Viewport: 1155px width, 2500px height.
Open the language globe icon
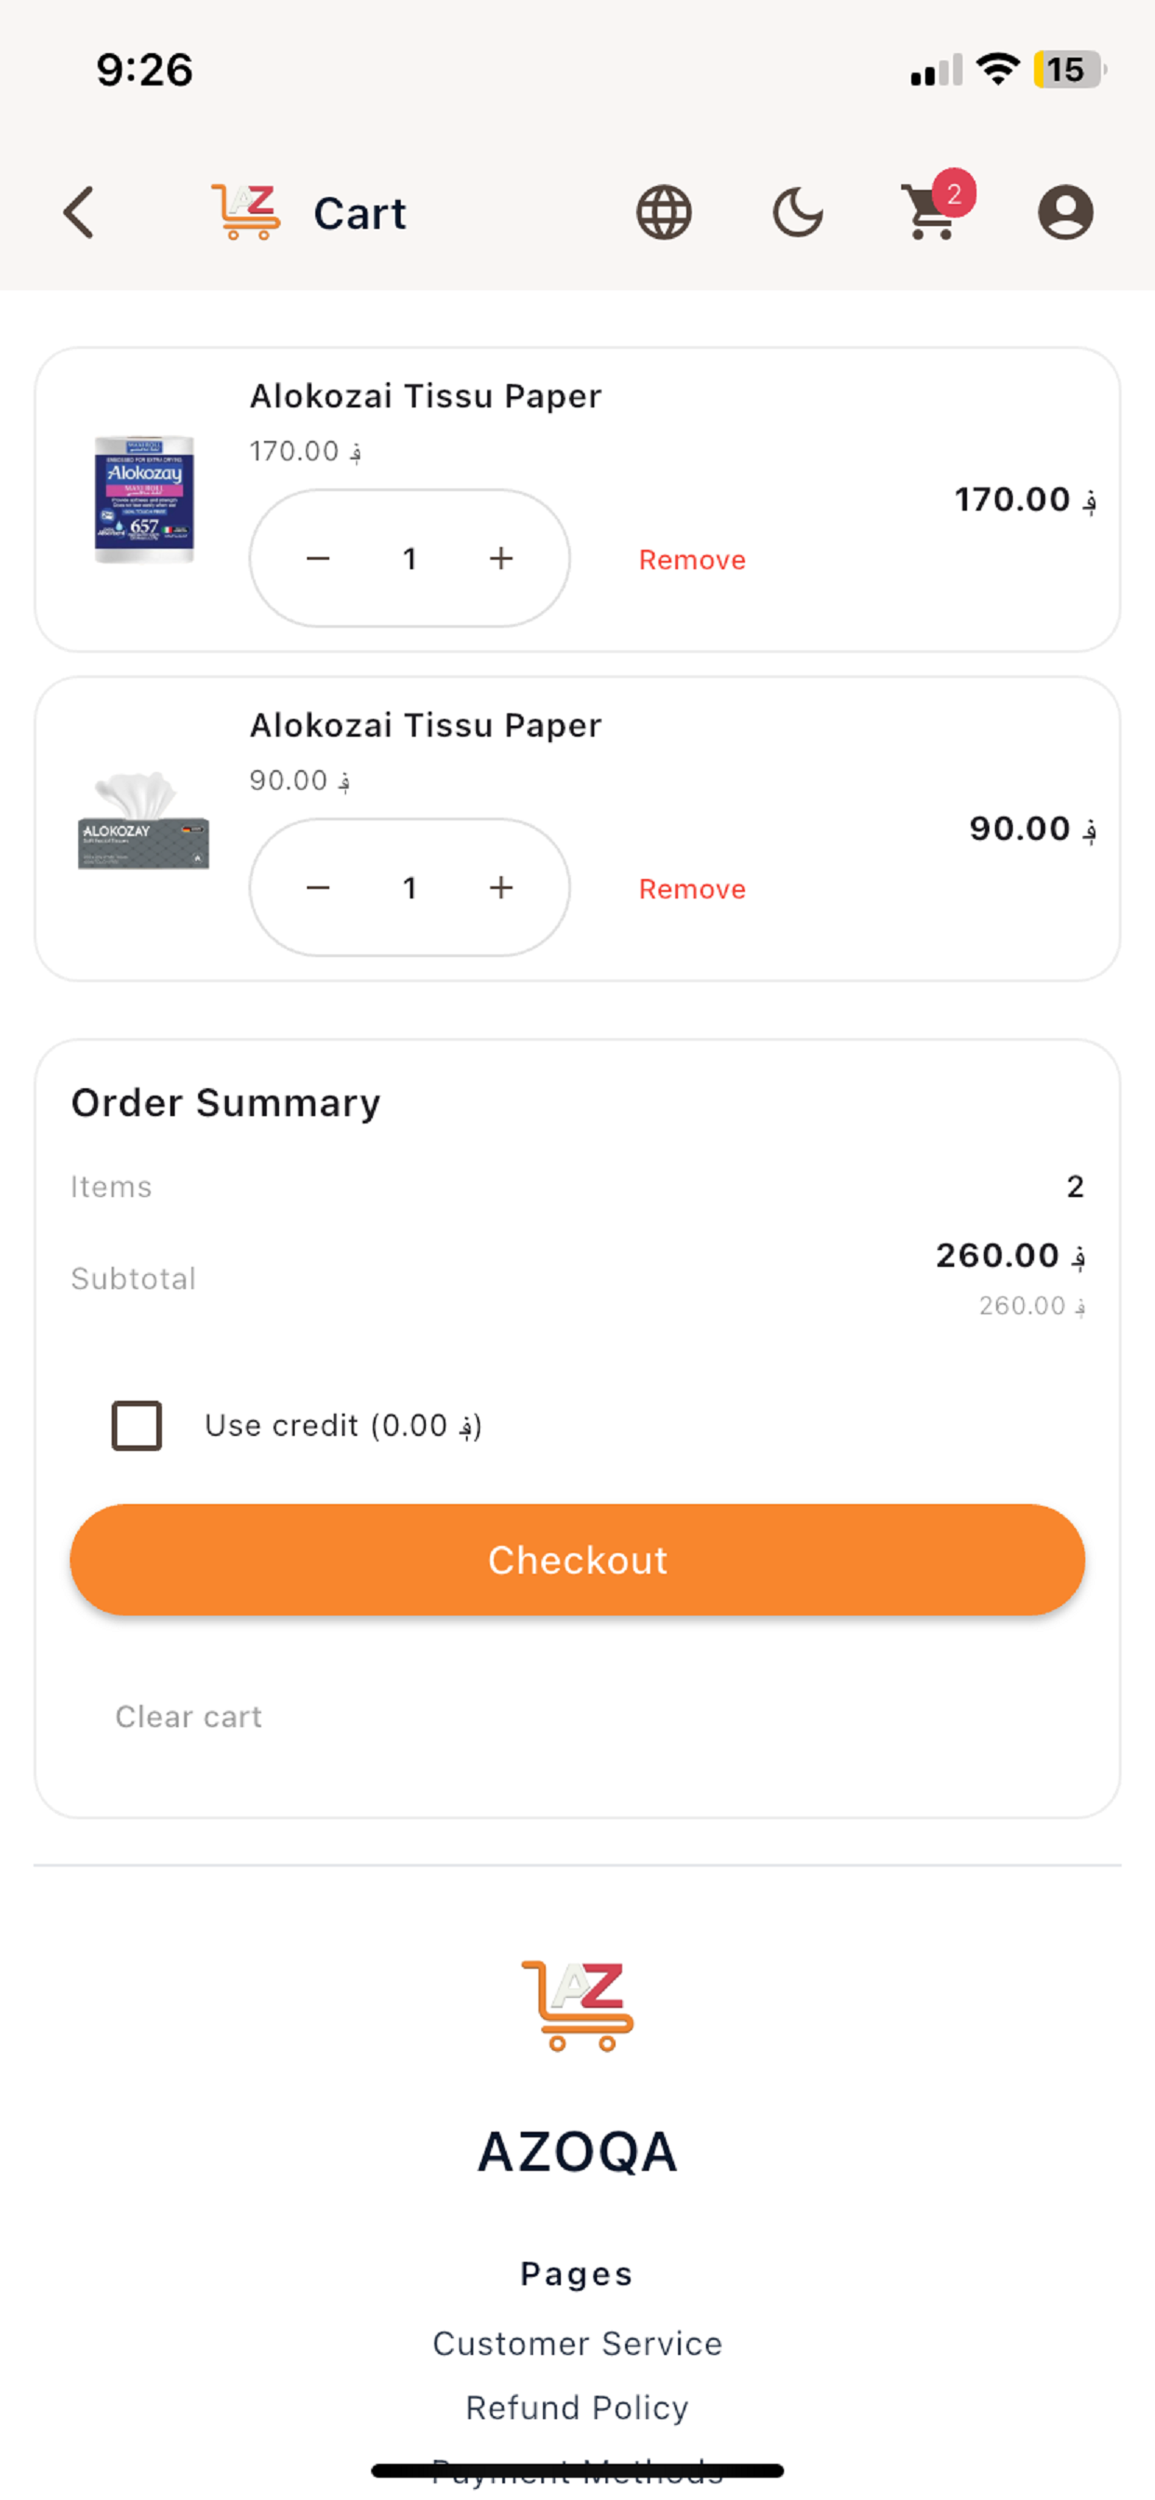[x=664, y=213]
